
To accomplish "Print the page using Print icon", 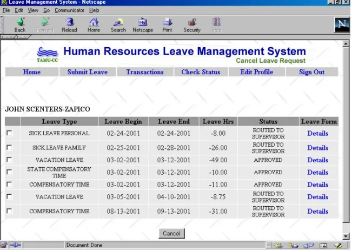I will (167, 25).
